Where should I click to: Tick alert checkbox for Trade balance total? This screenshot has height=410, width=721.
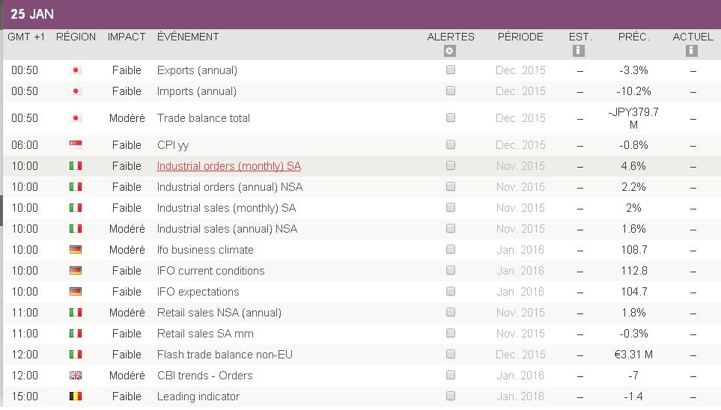tap(451, 117)
